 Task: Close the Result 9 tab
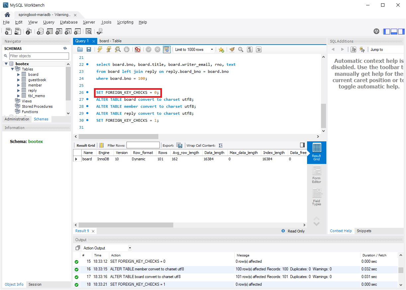[x=93, y=231]
